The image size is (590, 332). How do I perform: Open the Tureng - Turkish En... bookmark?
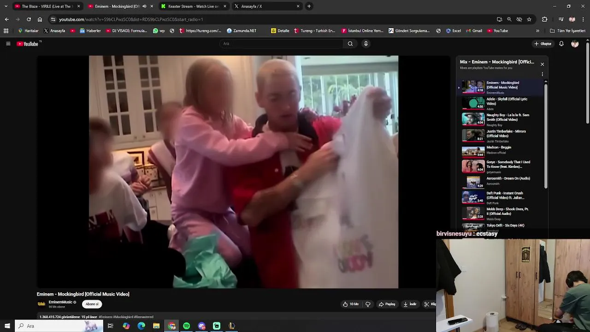coord(314,31)
